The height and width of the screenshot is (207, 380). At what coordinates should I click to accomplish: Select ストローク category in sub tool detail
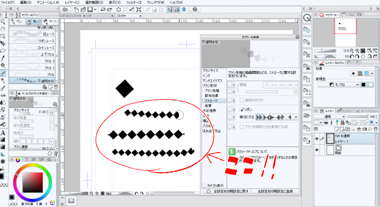(214, 101)
